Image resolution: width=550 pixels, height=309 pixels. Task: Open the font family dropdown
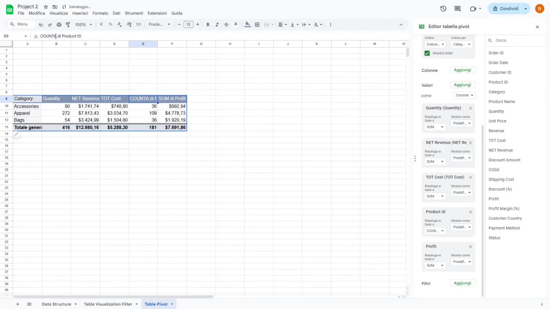click(x=159, y=25)
